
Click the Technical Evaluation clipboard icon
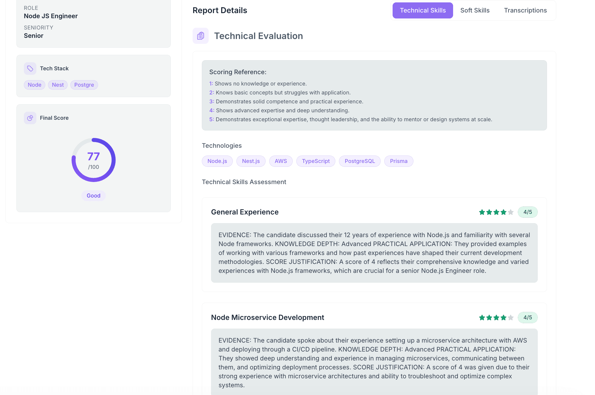tap(201, 36)
